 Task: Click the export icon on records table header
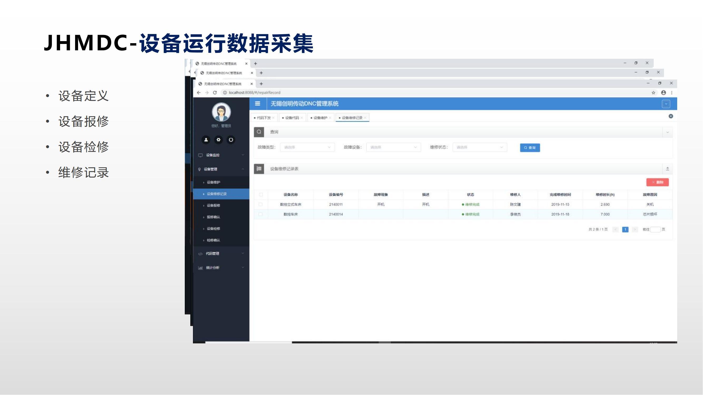click(667, 169)
